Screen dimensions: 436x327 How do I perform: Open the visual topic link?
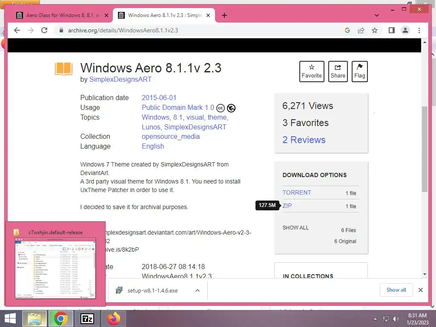[x=195, y=118]
